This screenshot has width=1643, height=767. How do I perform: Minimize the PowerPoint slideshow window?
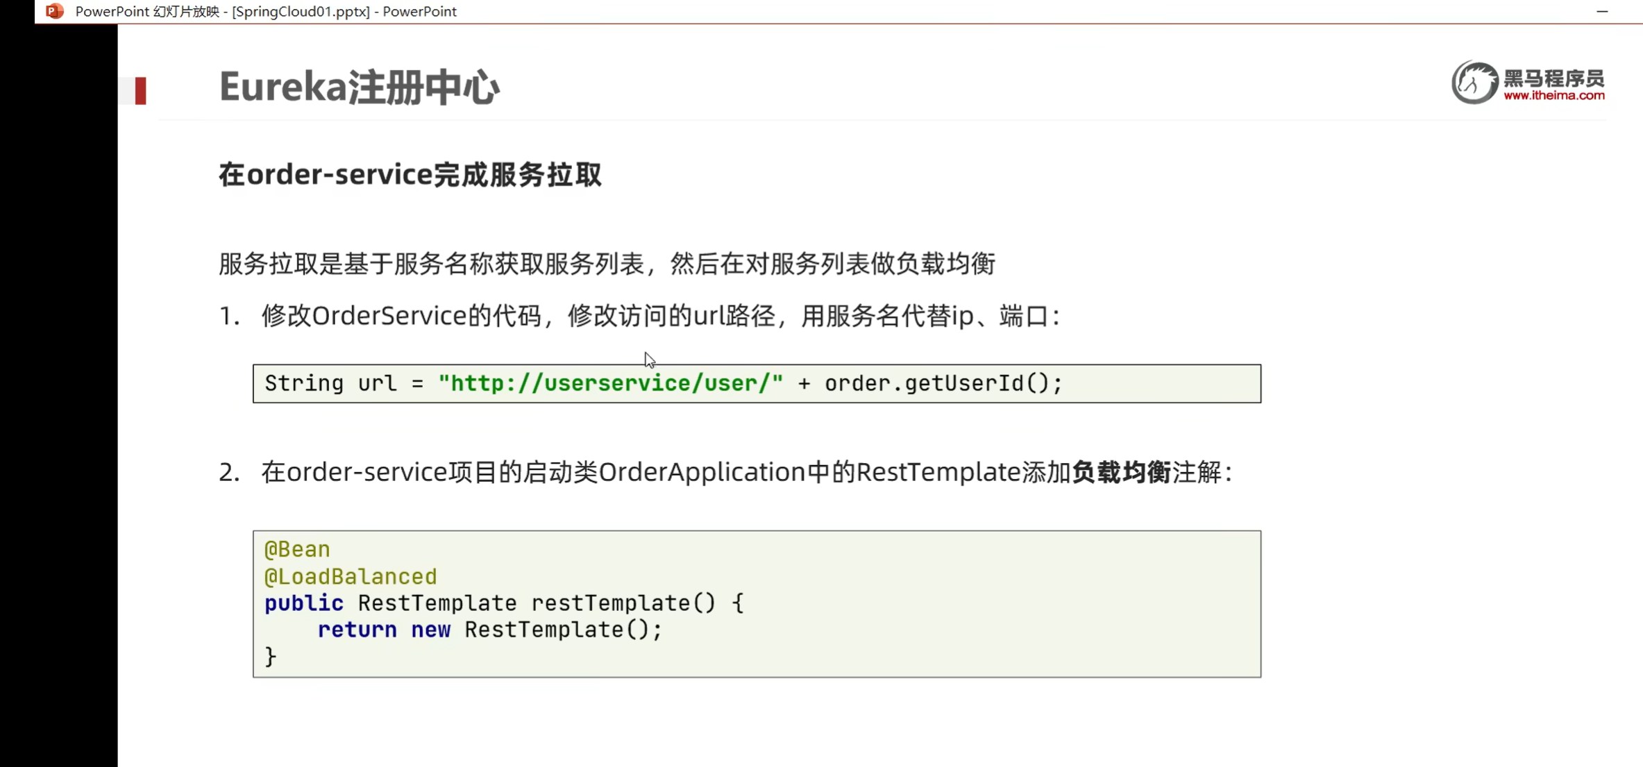(1602, 11)
